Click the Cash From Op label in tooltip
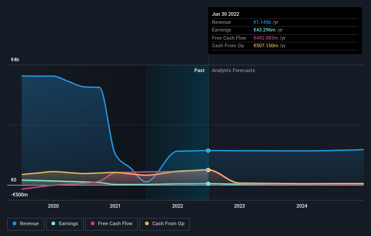The height and width of the screenshot is (236, 371). point(228,46)
